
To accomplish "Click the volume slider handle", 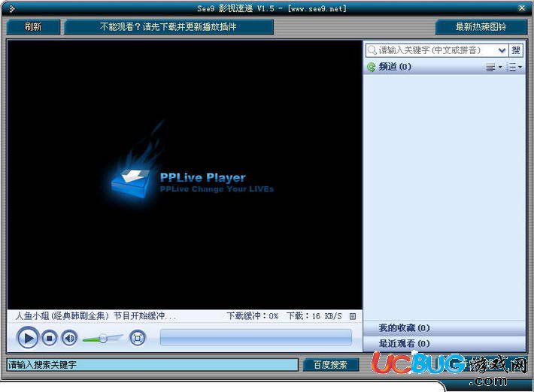I will tap(103, 338).
